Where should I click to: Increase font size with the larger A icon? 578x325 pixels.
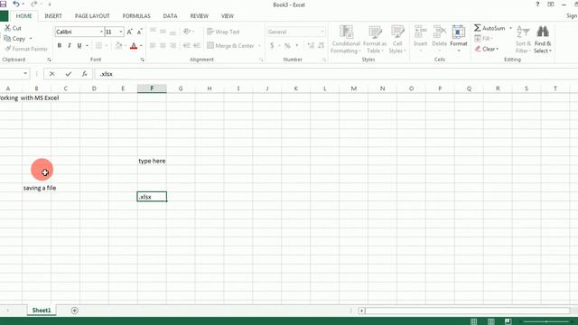click(x=129, y=32)
